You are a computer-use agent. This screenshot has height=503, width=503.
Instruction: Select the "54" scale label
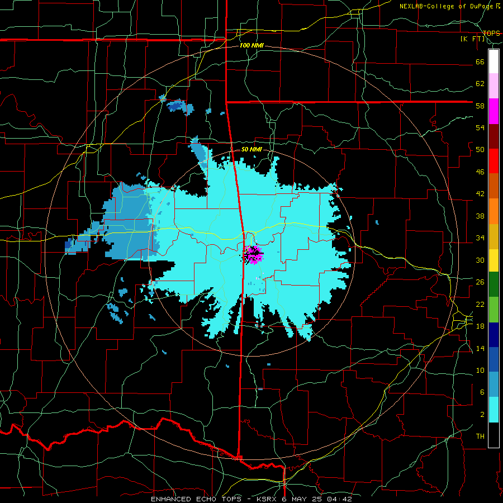click(480, 127)
